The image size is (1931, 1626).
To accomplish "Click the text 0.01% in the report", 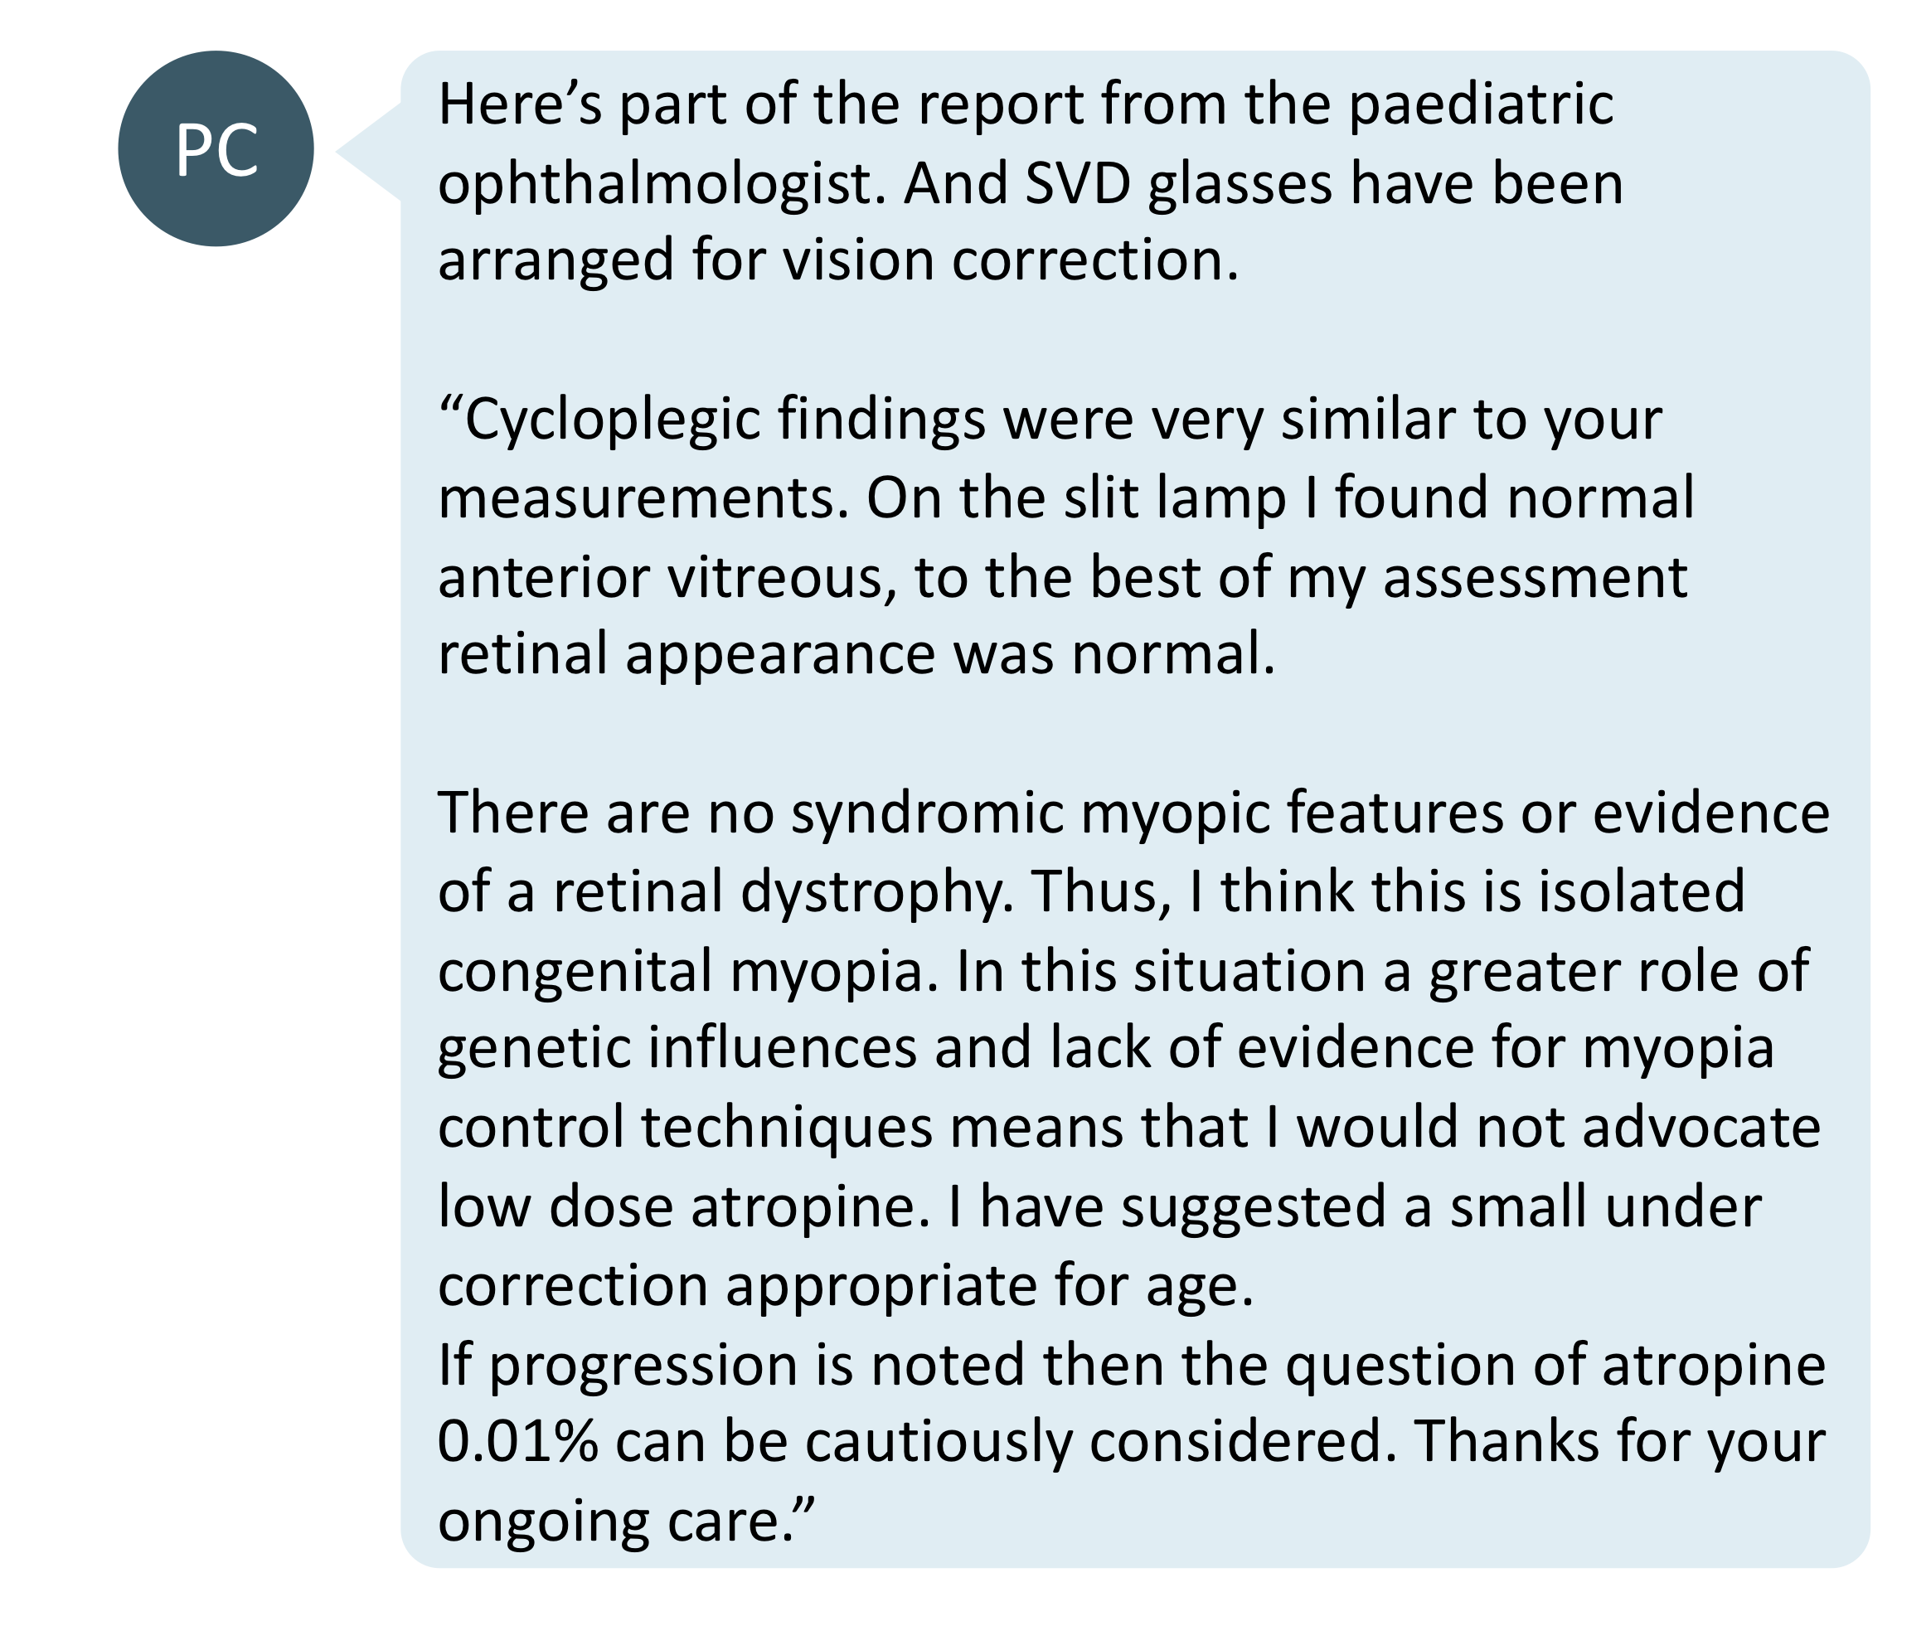I will tap(519, 1443).
